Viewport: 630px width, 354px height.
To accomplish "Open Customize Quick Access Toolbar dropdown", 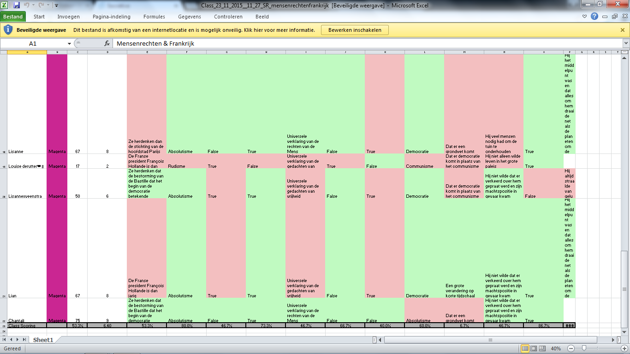I will tap(56, 6).
